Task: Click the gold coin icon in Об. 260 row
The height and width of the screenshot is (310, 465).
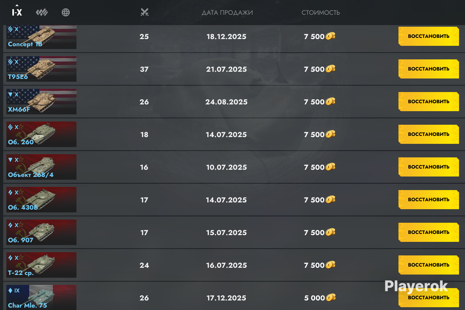Action: coord(330,134)
